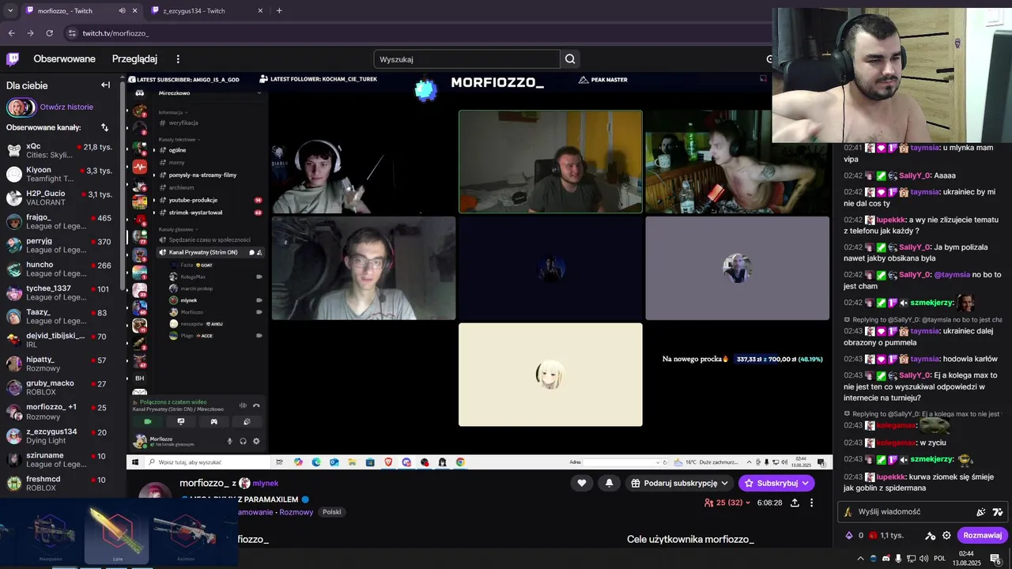Open Windows notification center icon
The image size is (1012, 569).
[995, 559]
